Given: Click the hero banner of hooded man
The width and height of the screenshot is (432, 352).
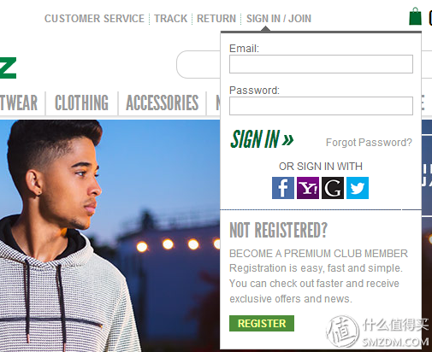Looking at the screenshot, I should [x=109, y=236].
